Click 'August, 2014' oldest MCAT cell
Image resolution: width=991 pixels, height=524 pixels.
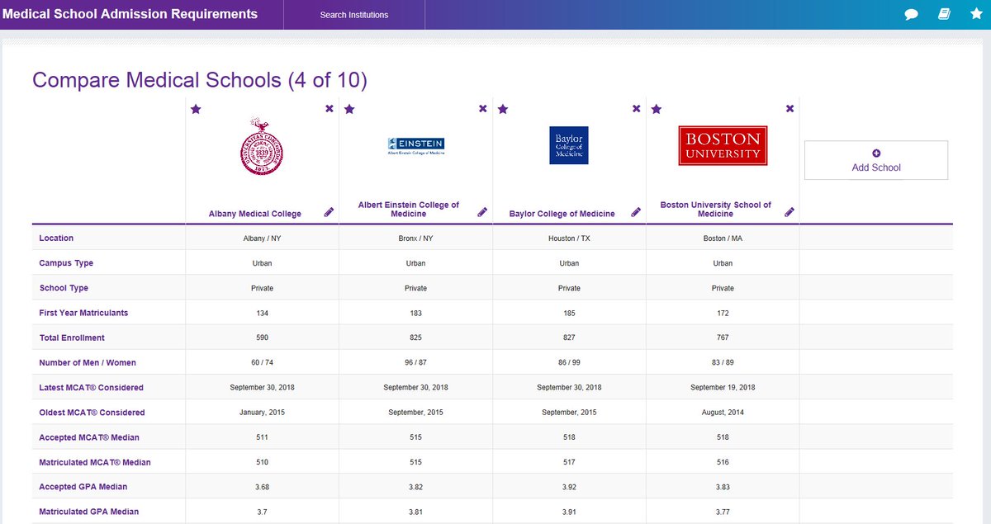pyautogui.click(x=723, y=412)
